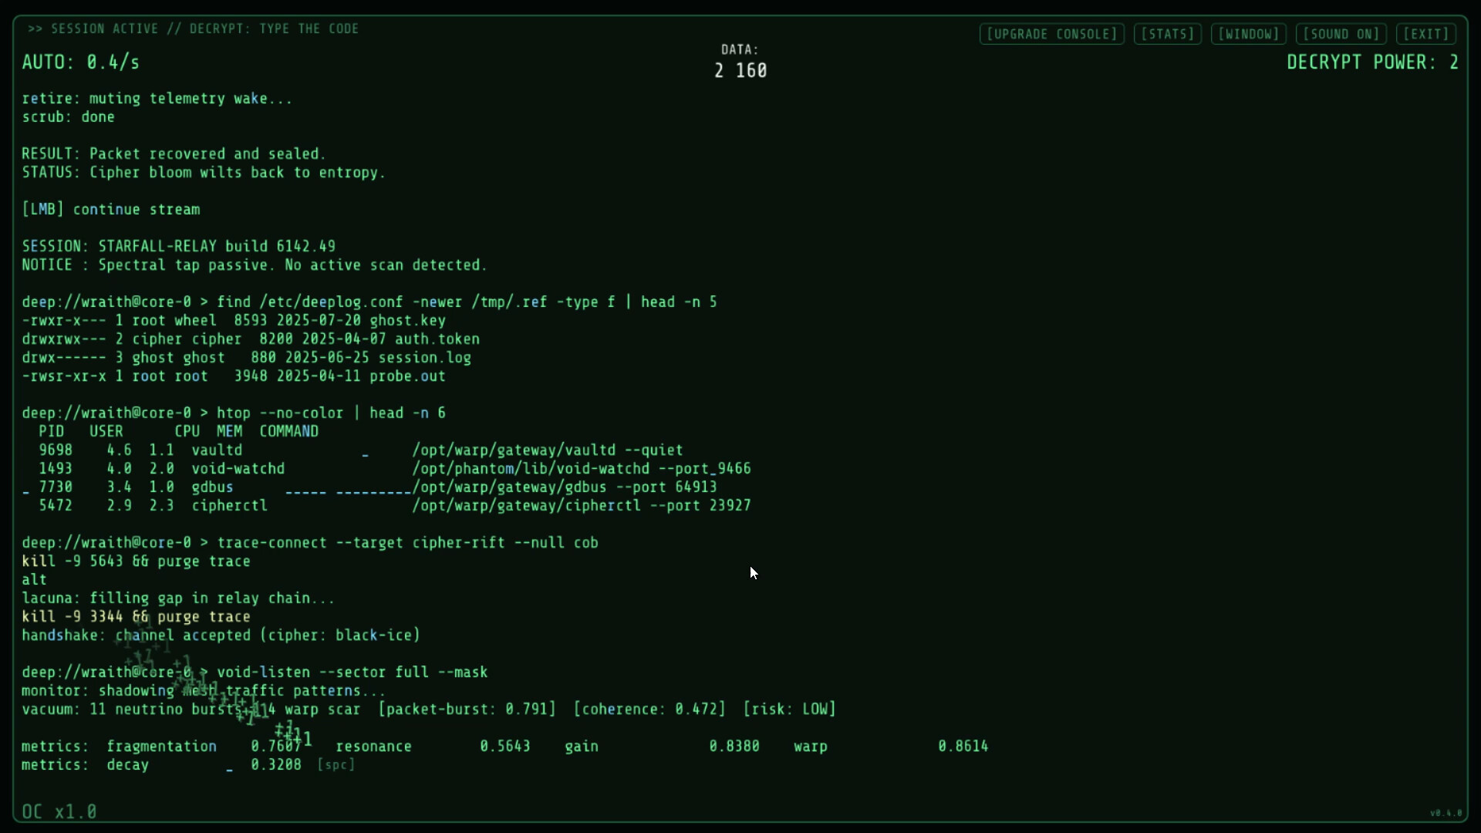Click the 'SESSION: STARFALL-RELAY build 6142.49' line

point(179,247)
